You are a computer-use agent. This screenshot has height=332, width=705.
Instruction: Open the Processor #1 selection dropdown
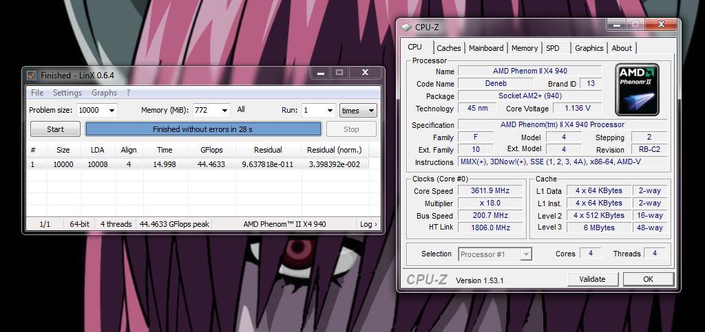click(495, 254)
